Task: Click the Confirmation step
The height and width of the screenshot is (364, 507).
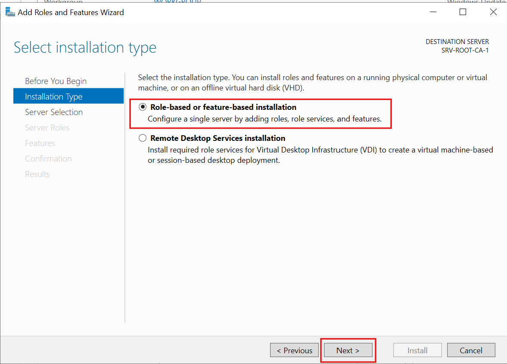Action: coord(48,158)
